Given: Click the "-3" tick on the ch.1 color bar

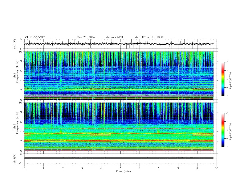Looking at the screenshot, I should [x=227, y=62].
